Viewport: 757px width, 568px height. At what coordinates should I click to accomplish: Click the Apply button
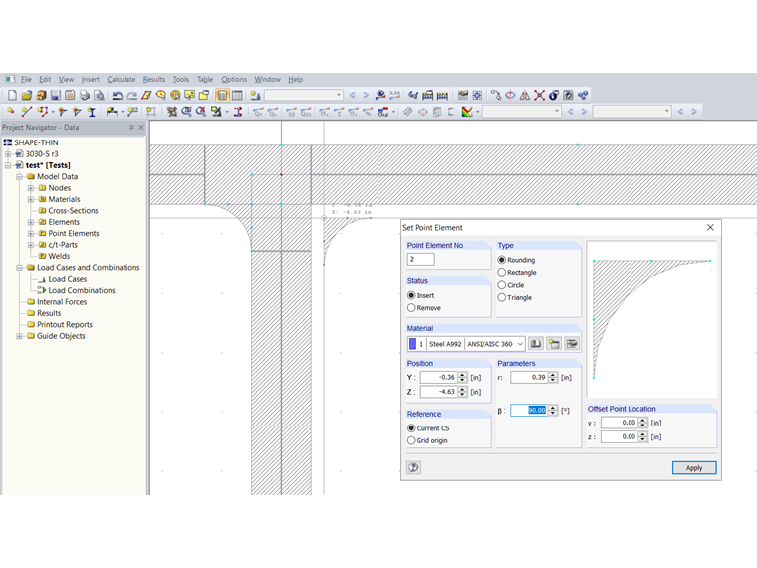coord(694,468)
